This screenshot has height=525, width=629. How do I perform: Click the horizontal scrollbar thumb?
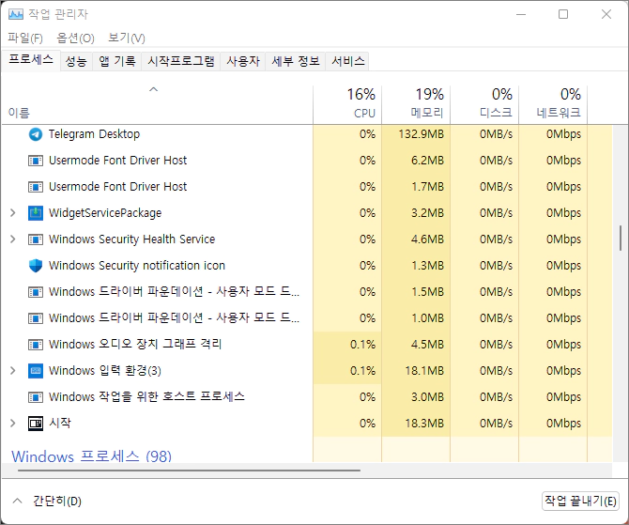coord(189,470)
